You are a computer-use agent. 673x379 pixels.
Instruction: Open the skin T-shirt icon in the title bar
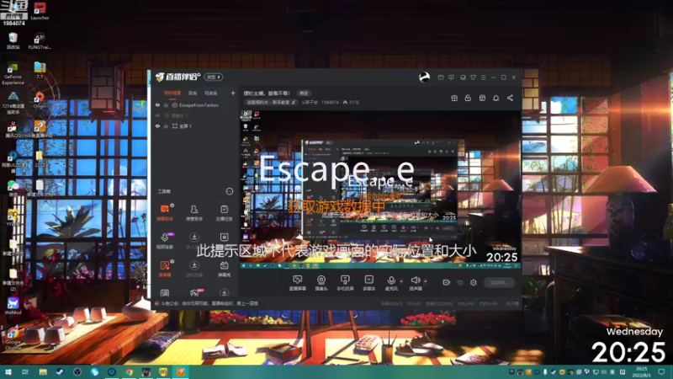473,77
